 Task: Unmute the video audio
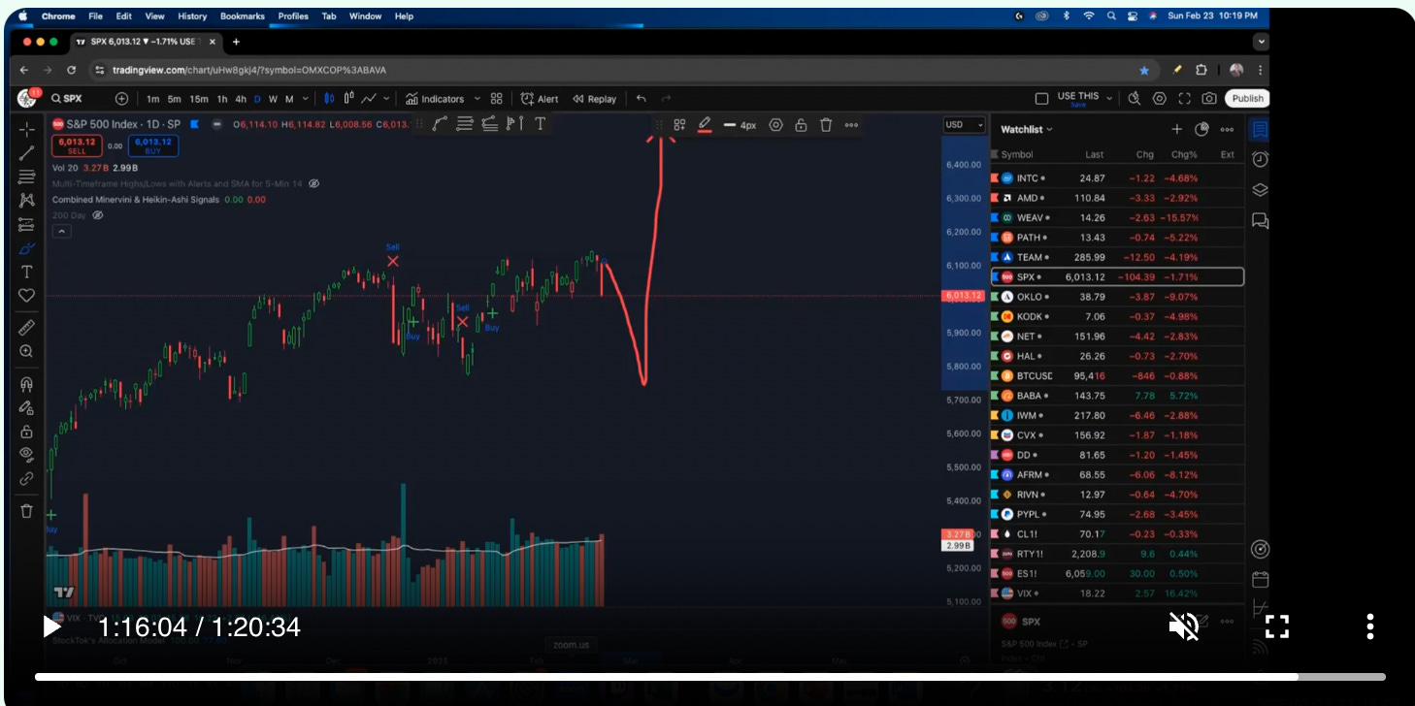[1184, 626]
